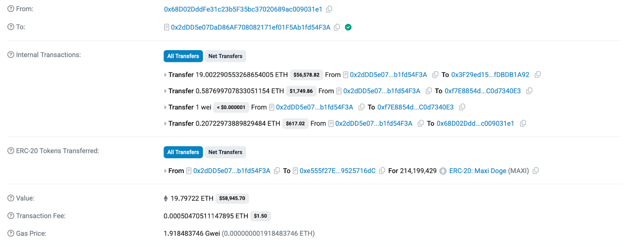The width and height of the screenshot is (628, 247).
Task: Copy the 0xe555f27E...9525716dC address
Action: click(x=382, y=171)
